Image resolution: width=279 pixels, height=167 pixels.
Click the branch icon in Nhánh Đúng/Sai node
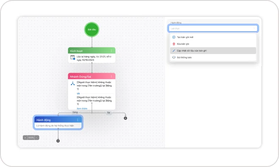73,83
